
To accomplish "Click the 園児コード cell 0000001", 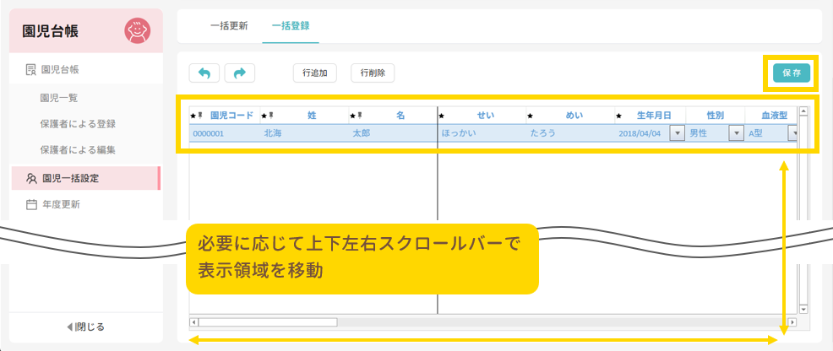I will pyautogui.click(x=208, y=133).
